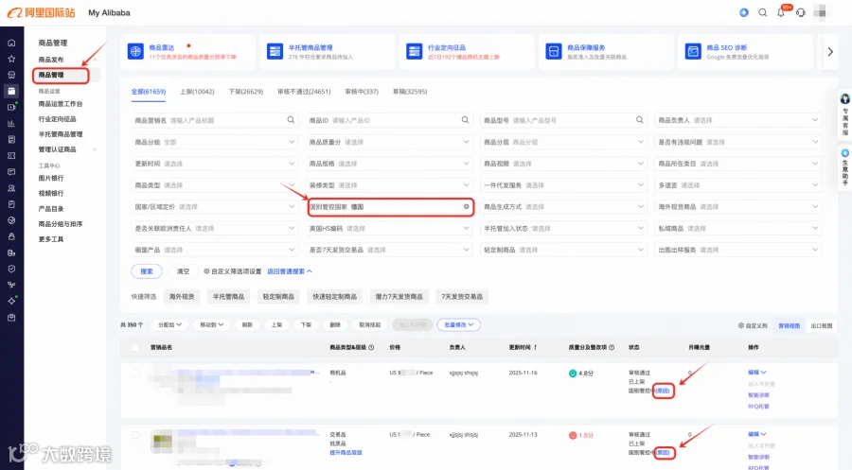Expand the 商品分组 dropdown
The height and width of the screenshot is (470, 852).
click(x=214, y=142)
